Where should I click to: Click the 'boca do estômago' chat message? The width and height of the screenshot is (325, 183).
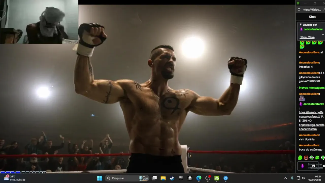tap(311, 149)
